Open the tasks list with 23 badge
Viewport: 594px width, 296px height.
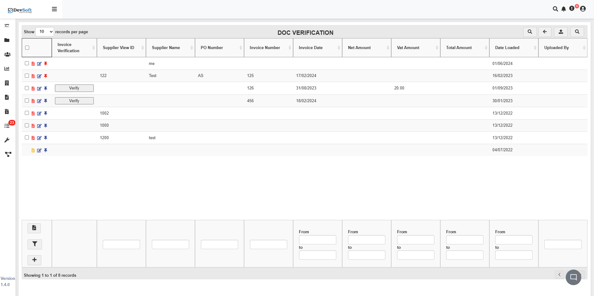tap(7, 125)
